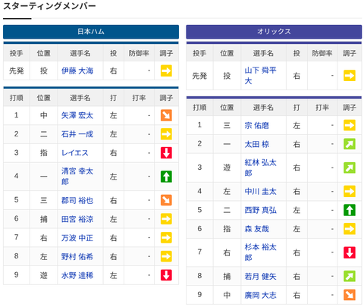The image size is (364, 307).
Task: Click the red down arrow for 水野 達稀
Action: click(x=166, y=275)
